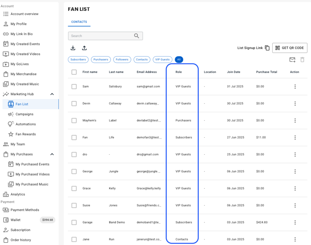Click the download contacts icon

73,48
